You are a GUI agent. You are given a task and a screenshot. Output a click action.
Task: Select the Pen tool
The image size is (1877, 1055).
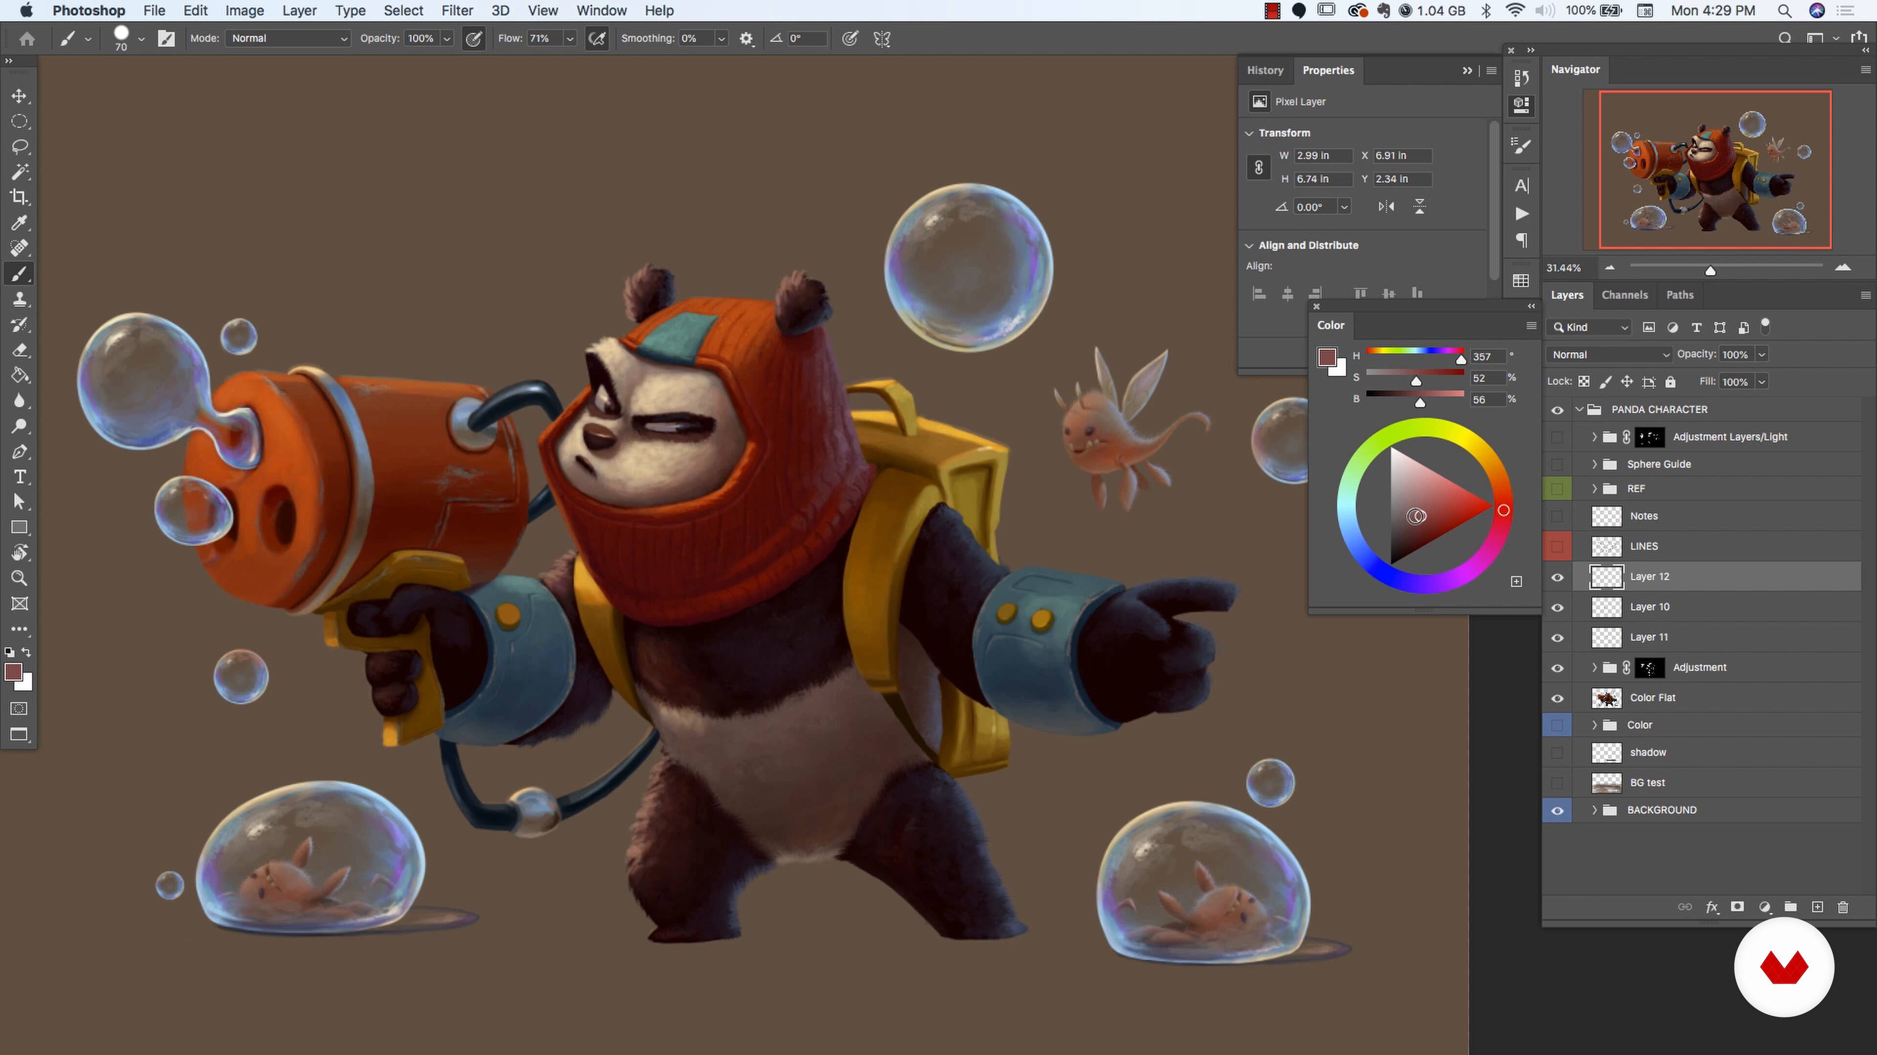pos(20,452)
